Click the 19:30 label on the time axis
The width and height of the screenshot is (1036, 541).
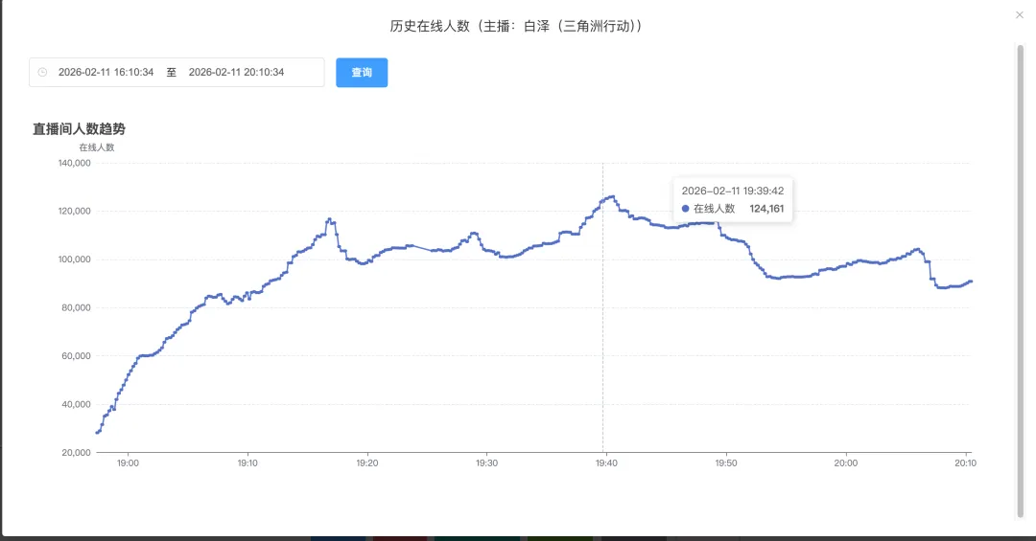click(x=486, y=463)
